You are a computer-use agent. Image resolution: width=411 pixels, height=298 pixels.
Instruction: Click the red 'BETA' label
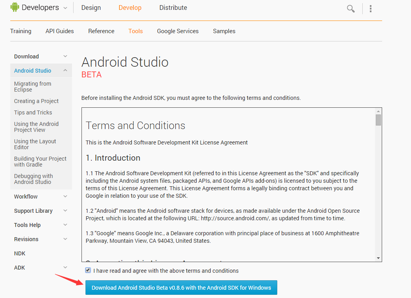coord(91,75)
